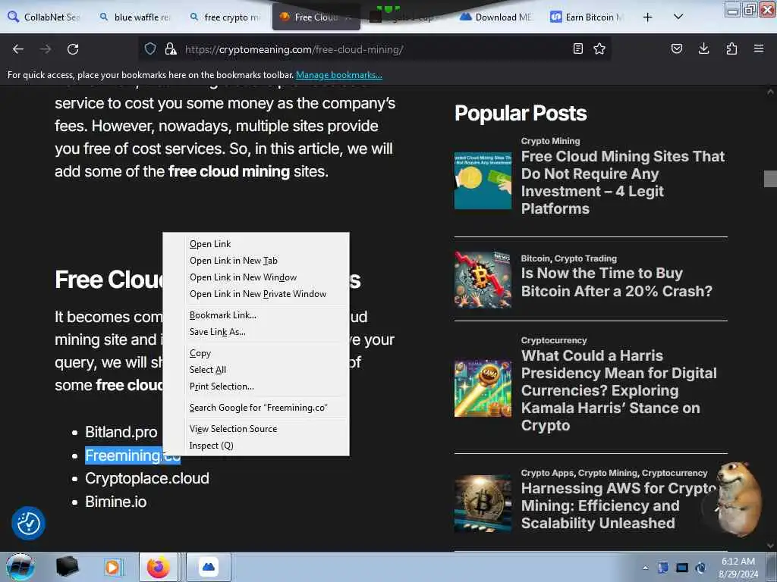Choose Inspect (Q) option

tap(256, 446)
